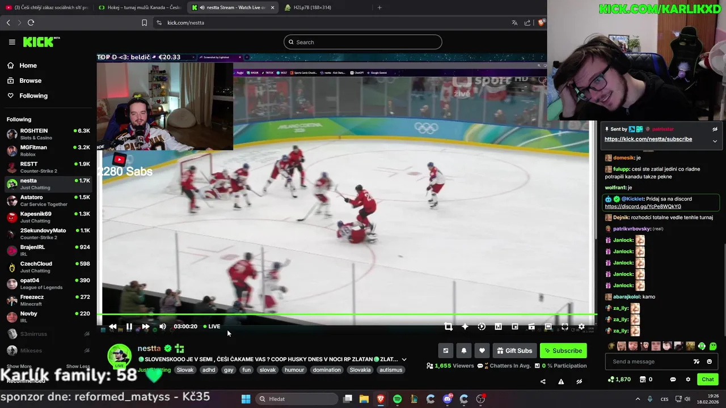The height and width of the screenshot is (408, 726).
Task: Open chat settings gear
Action: click(688, 379)
